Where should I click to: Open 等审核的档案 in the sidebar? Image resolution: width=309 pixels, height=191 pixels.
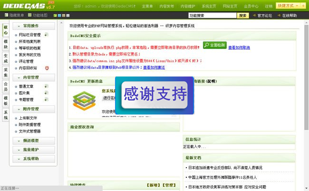click(x=30, y=48)
